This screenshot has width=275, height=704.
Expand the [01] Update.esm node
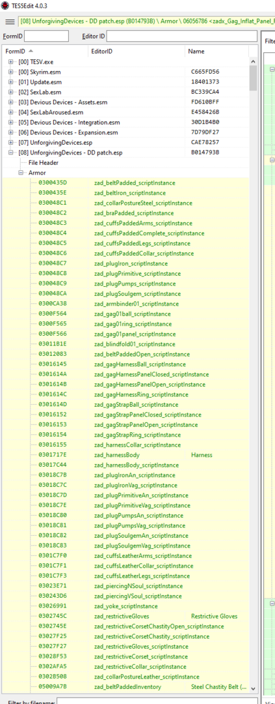(11, 81)
